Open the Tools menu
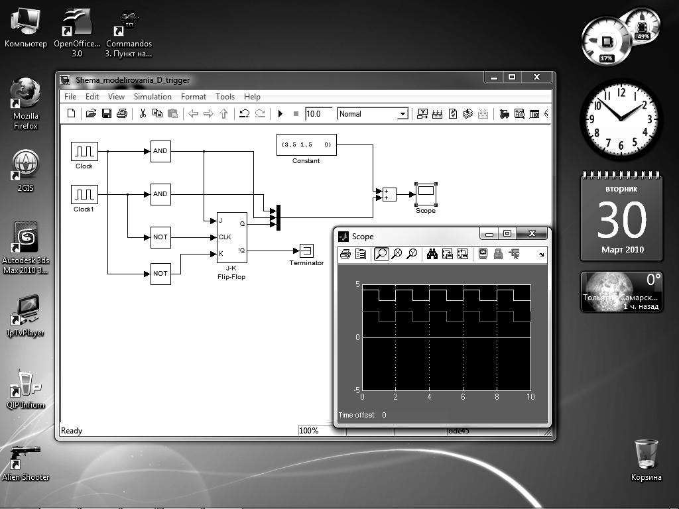This screenshot has width=679, height=509. 225,97
